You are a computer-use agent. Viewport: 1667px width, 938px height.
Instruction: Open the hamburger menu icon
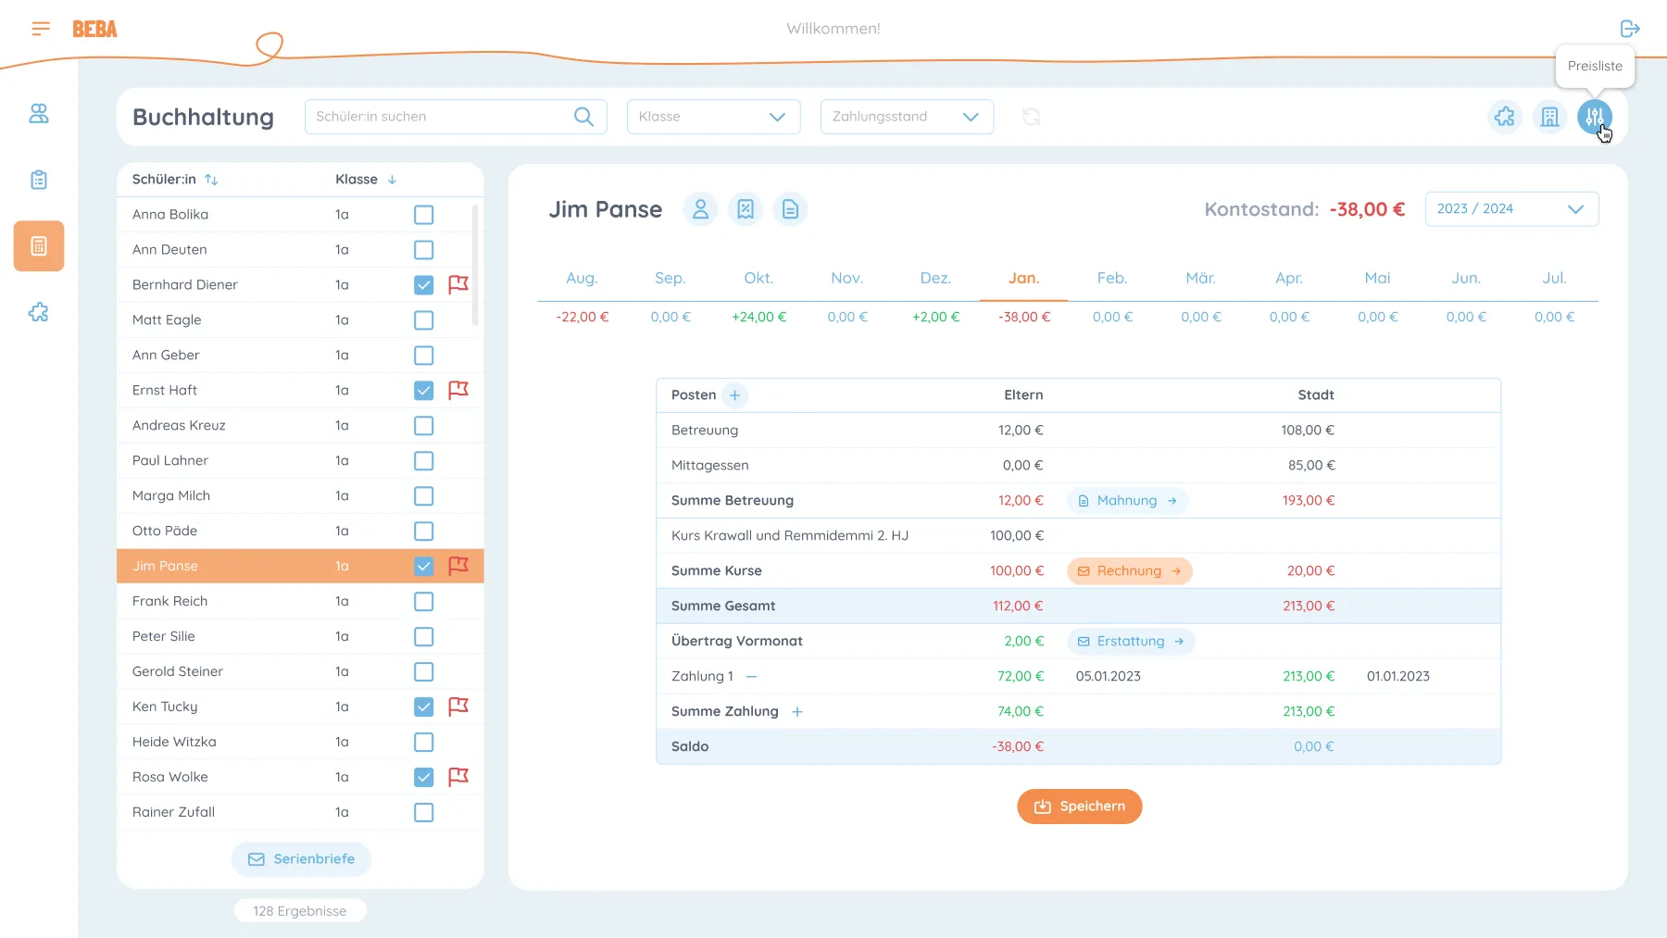click(x=41, y=29)
